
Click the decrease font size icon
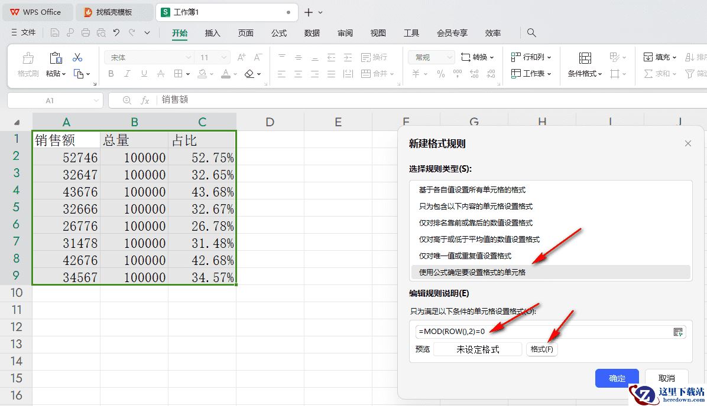pyautogui.click(x=258, y=57)
